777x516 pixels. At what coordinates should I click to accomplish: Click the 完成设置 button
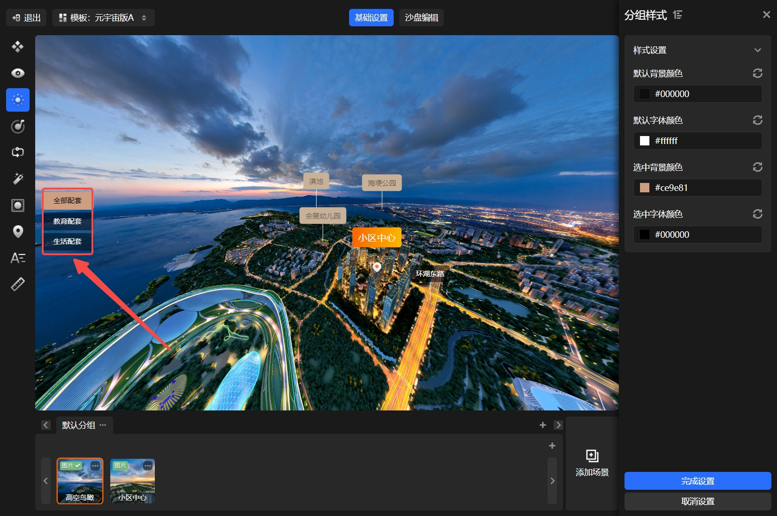697,481
